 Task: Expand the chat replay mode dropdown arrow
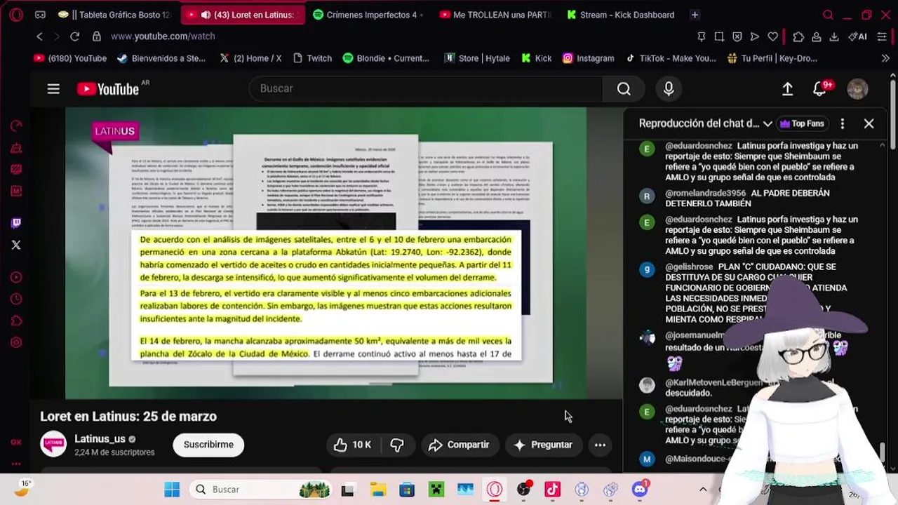pyautogui.click(x=768, y=123)
